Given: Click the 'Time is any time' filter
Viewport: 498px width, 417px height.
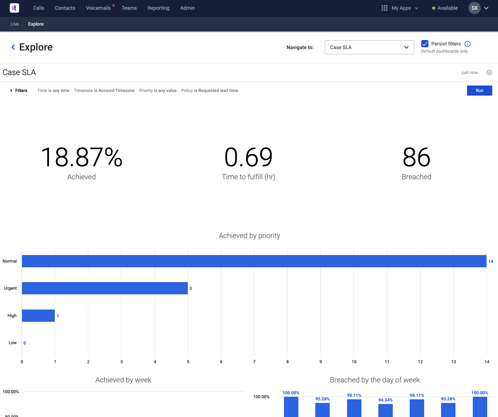Looking at the screenshot, I should click(53, 91).
